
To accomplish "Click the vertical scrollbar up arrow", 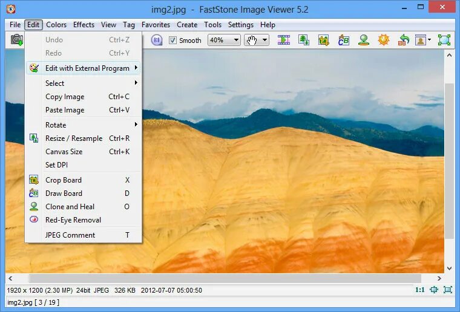I will click(449, 55).
